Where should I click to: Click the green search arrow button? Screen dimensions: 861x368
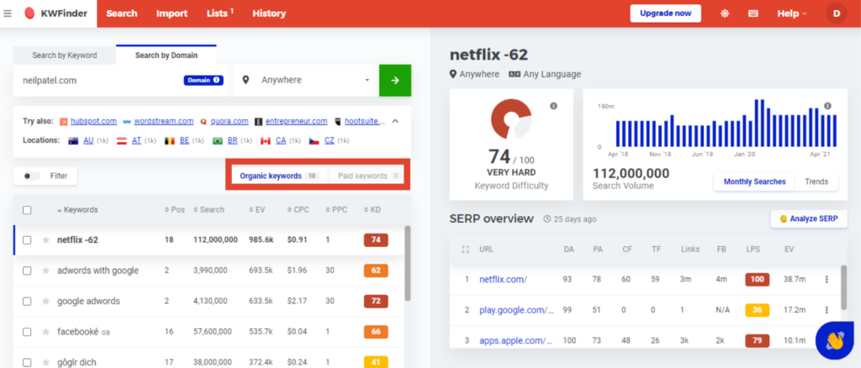tap(395, 80)
